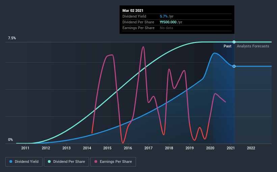Click the 7.5% y-axis label

tap(12, 38)
